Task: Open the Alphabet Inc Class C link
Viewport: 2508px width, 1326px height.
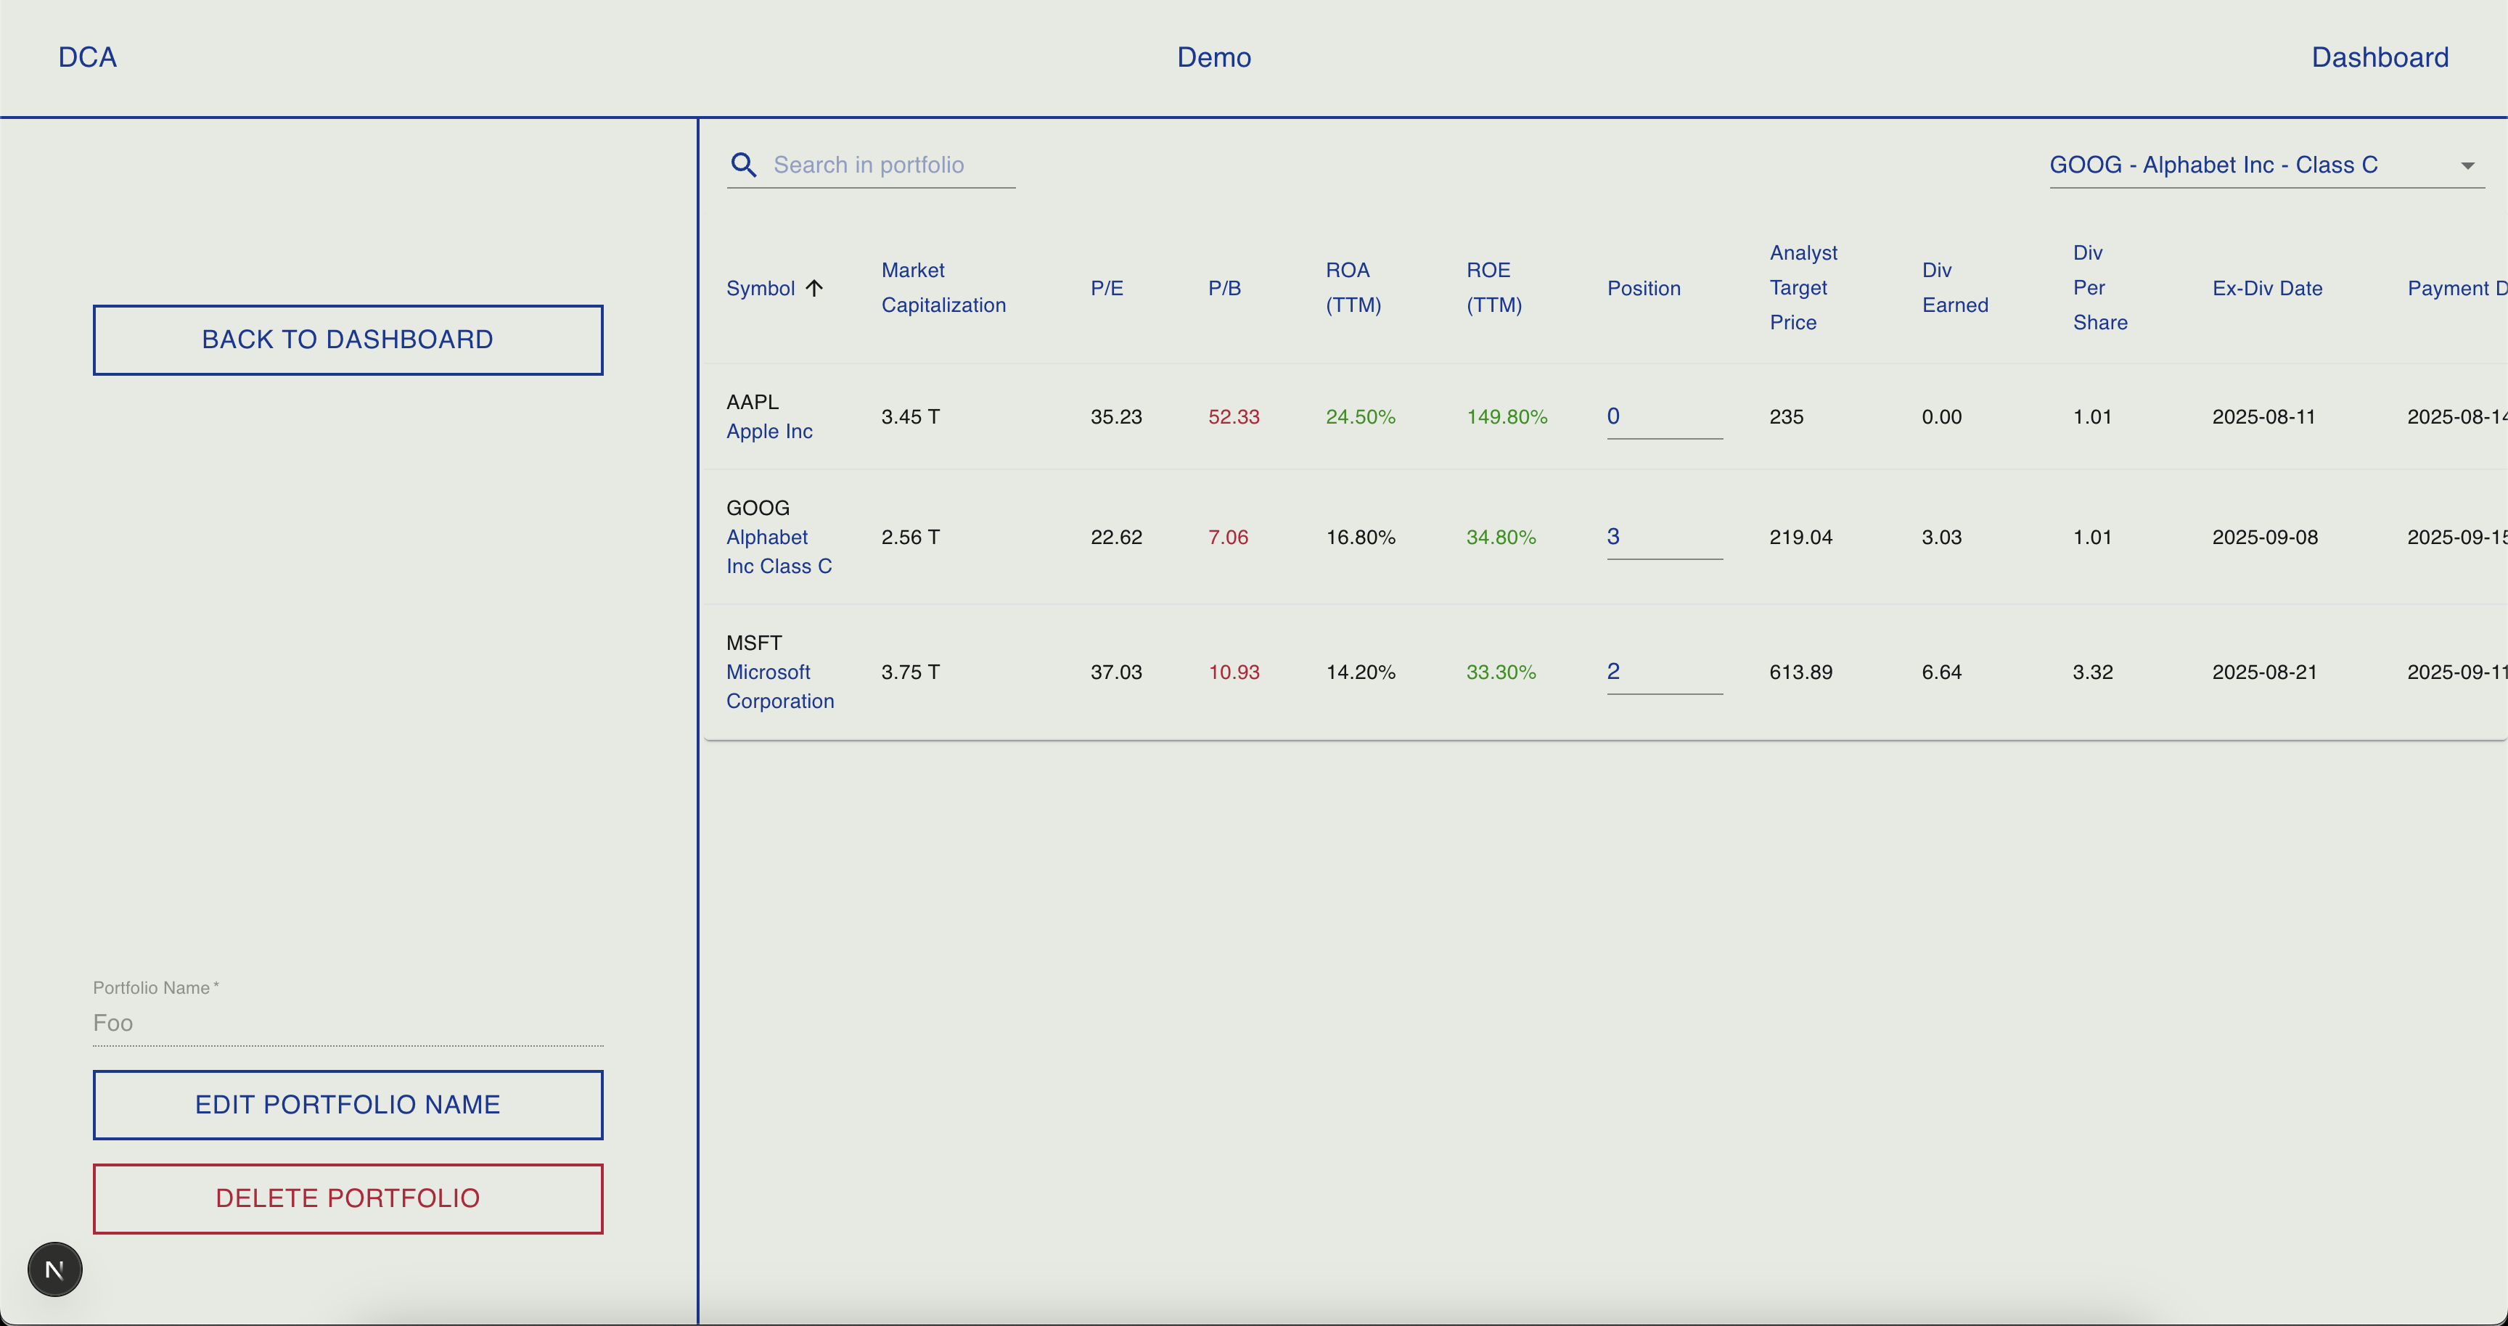Action: pyautogui.click(x=778, y=551)
